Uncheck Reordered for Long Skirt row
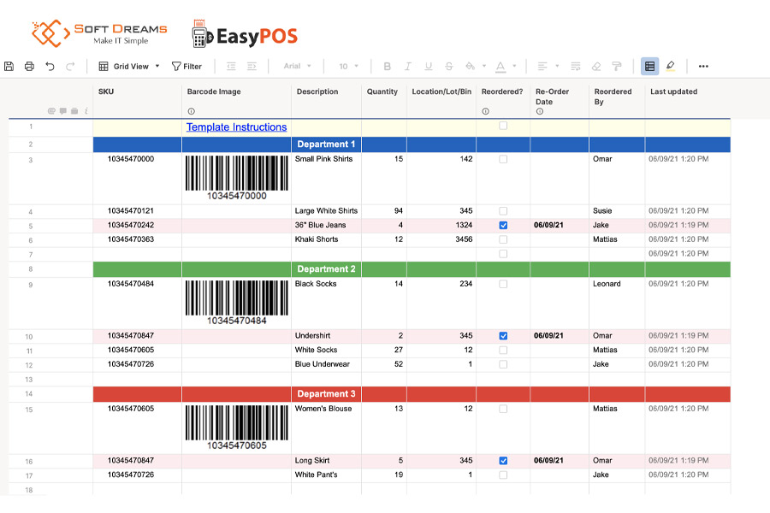 [502, 460]
